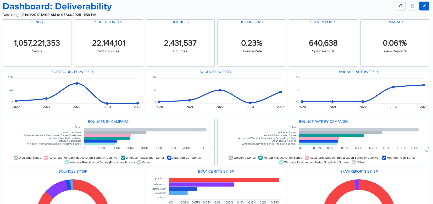Click the blue hotmail.com bar in Bounce Rate by ISP
Image resolution: width=433 pixels, height=204 pixels.
pyautogui.click(x=183, y=189)
